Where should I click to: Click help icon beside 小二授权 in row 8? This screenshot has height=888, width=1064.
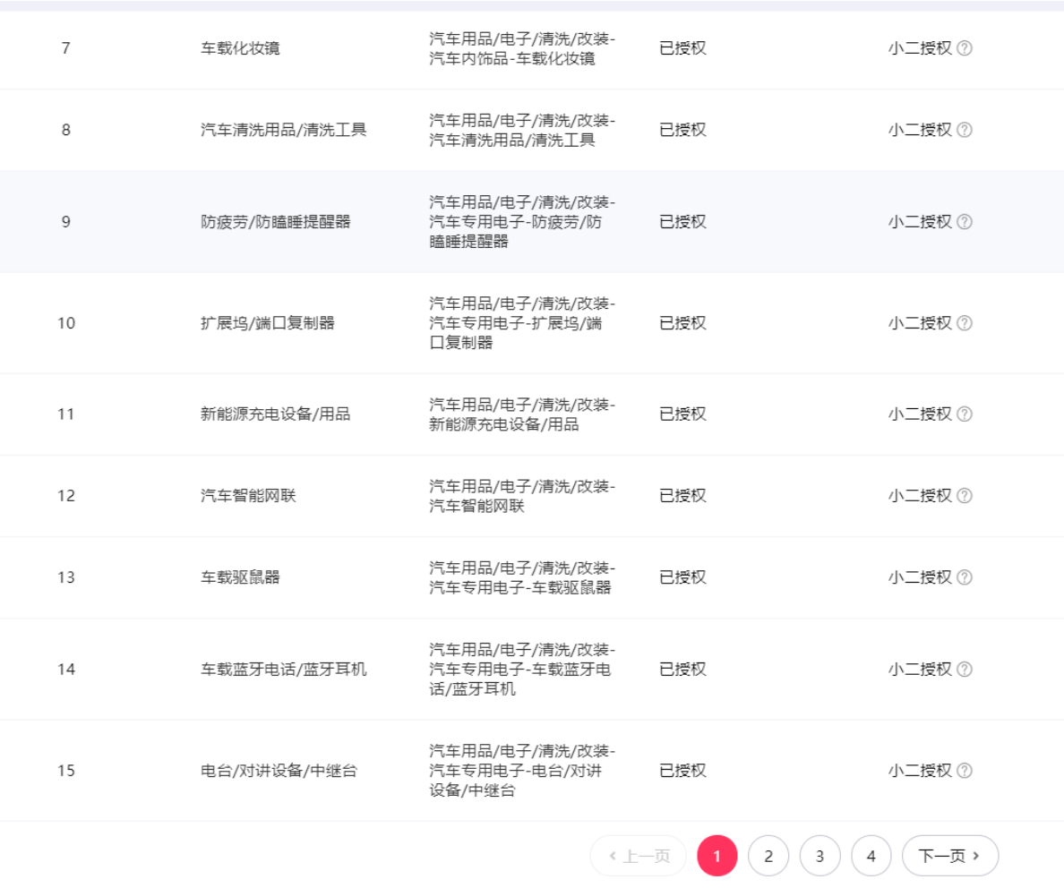(x=965, y=130)
